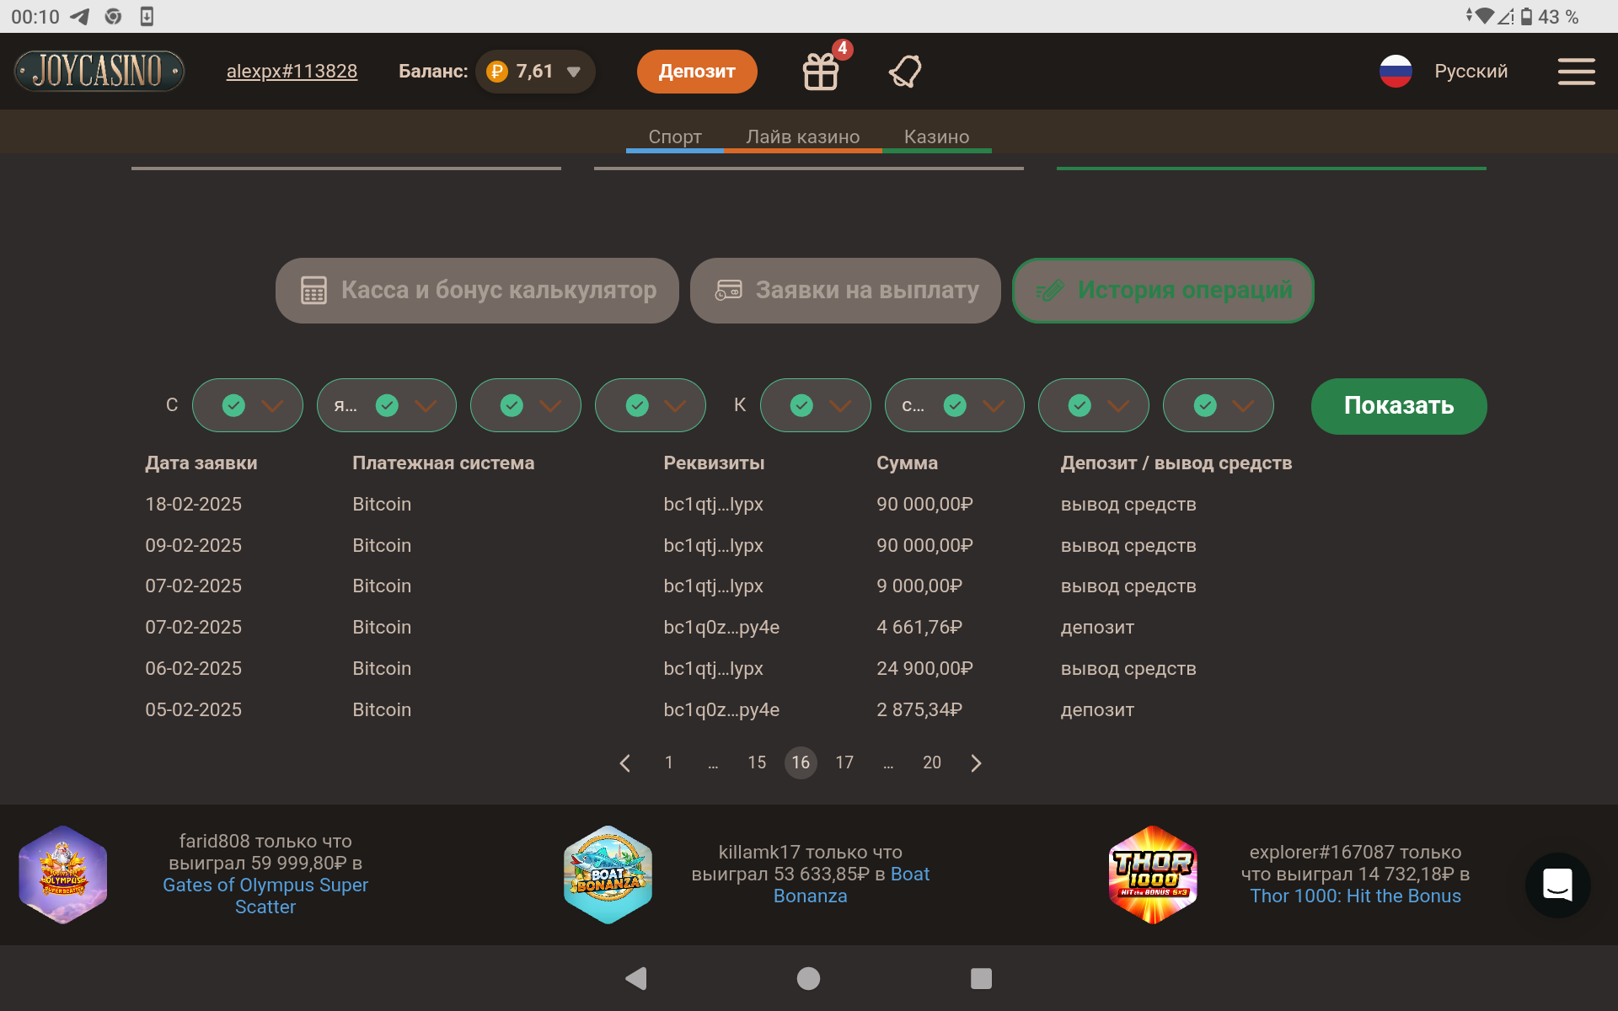Open the start month dropdown labeled я...

(x=386, y=406)
